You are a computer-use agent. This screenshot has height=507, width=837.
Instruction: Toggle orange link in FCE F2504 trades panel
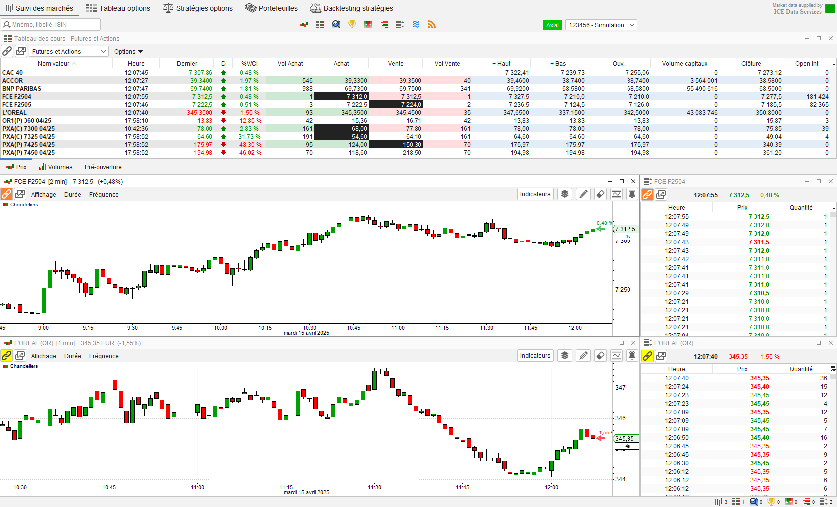click(x=647, y=195)
